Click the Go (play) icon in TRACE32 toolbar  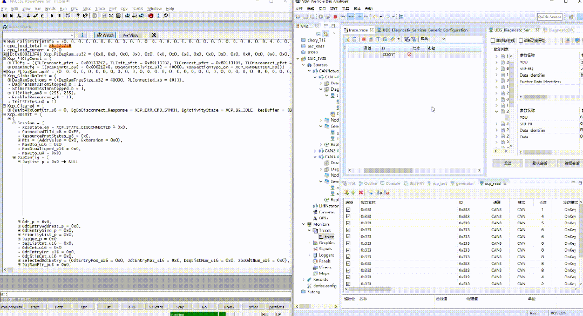click(x=52, y=16)
